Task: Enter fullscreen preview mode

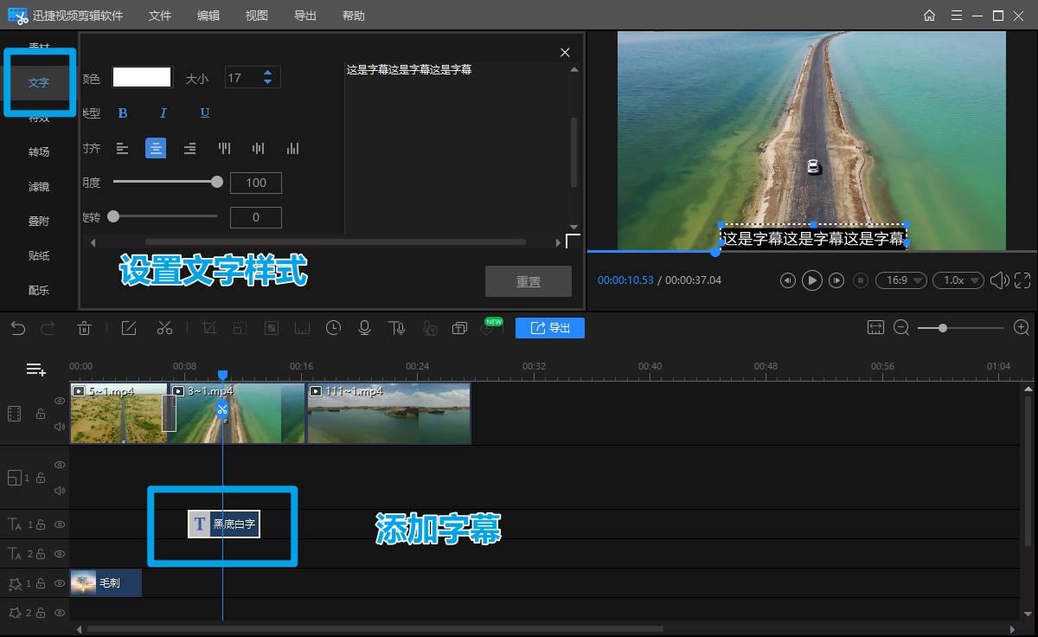Action: 1022,280
